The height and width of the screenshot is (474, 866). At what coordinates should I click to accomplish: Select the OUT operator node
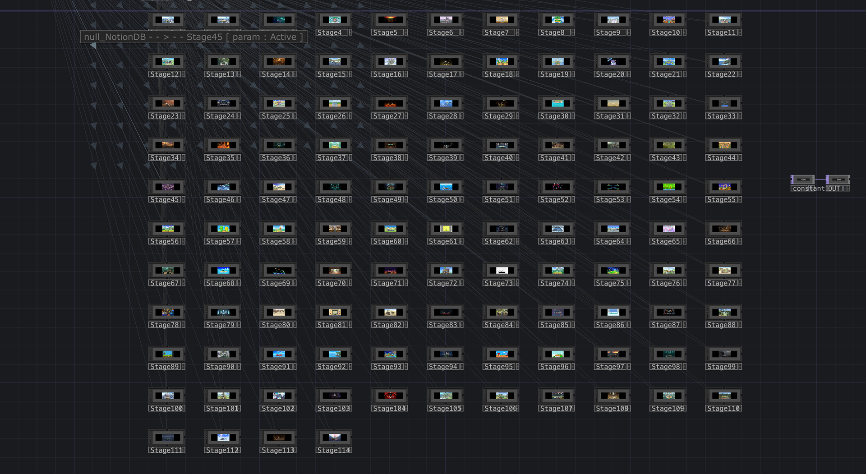point(838,179)
